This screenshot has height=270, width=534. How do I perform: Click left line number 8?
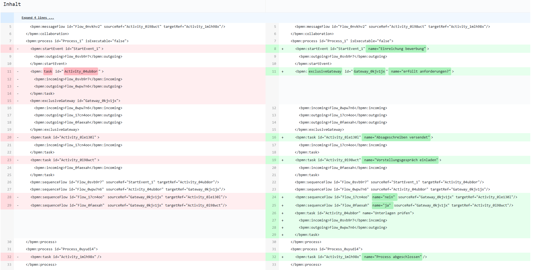click(x=10, y=49)
